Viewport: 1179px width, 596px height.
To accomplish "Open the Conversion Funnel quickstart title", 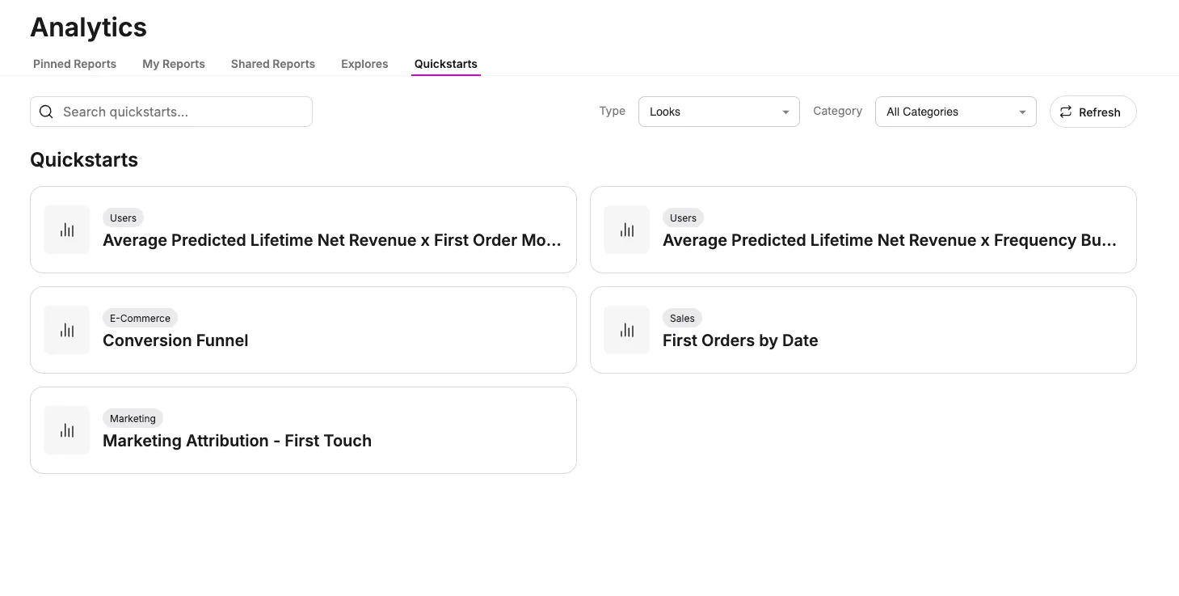I will (x=175, y=340).
